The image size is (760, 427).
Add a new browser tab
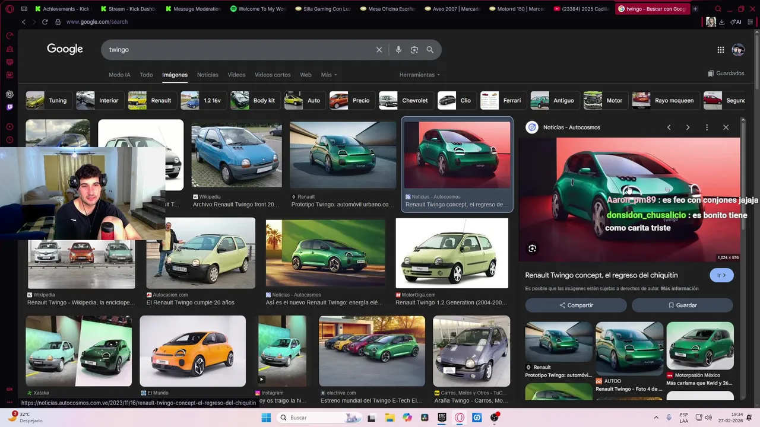(x=695, y=9)
